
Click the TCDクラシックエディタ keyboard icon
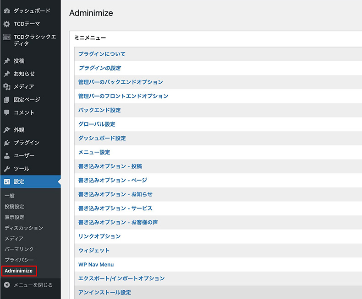[6, 37]
